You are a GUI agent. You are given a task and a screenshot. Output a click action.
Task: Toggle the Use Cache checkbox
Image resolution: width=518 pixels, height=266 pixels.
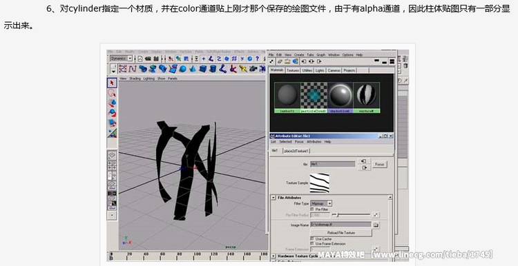(312, 238)
